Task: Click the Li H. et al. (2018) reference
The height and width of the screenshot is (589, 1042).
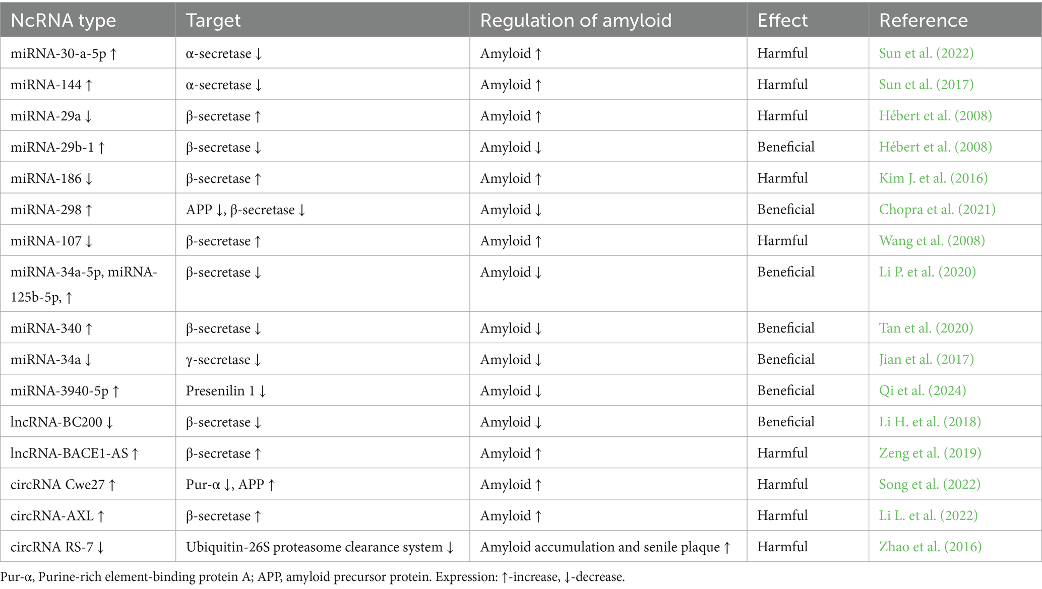Action: [x=930, y=422]
